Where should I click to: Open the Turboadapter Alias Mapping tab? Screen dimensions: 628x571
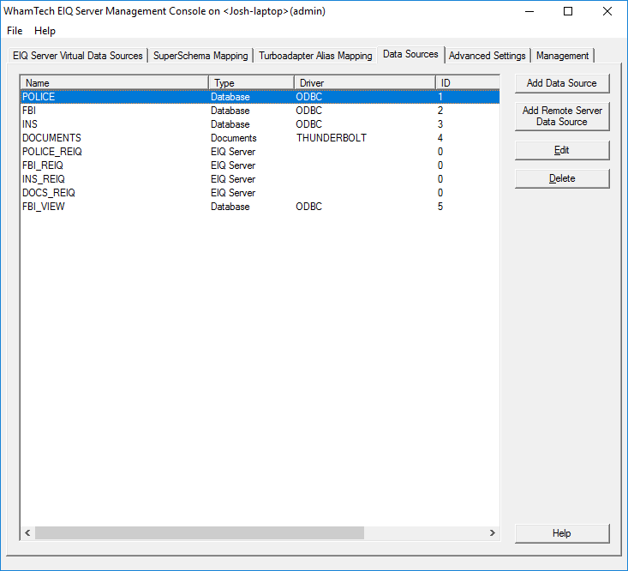(x=315, y=55)
